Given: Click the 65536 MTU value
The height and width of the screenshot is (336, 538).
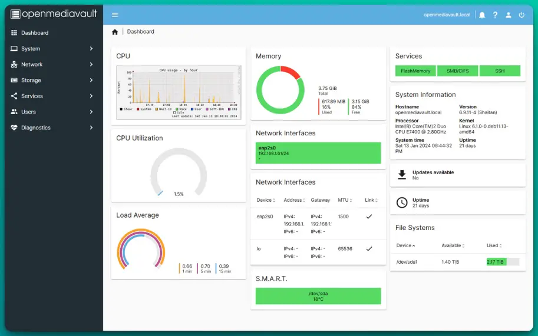Looking at the screenshot, I should [345, 249].
